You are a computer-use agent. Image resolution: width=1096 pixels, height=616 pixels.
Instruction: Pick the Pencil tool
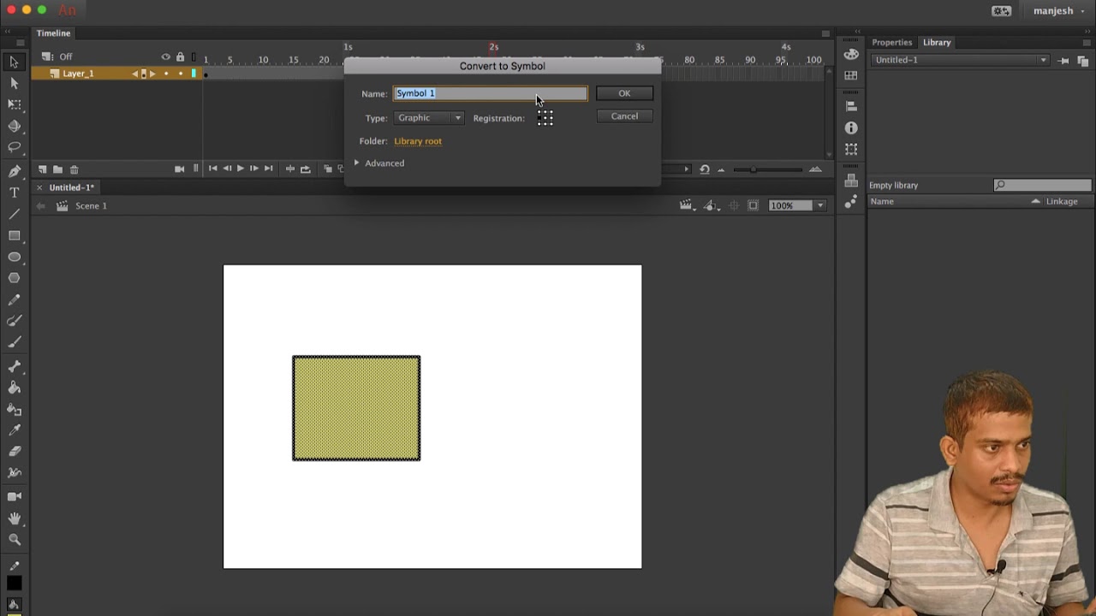15,300
